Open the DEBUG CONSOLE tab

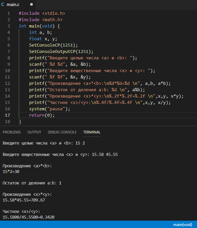coord(62,132)
